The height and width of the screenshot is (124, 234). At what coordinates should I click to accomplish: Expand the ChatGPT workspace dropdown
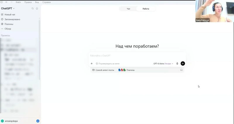coord(8,8)
